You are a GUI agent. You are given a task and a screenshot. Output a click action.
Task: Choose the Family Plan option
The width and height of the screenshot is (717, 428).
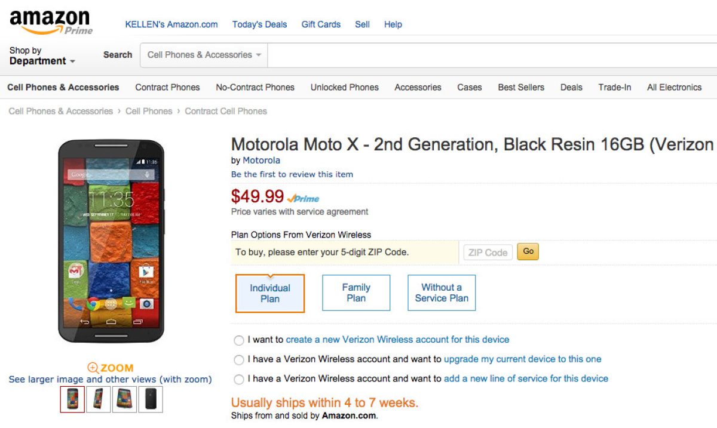click(356, 292)
